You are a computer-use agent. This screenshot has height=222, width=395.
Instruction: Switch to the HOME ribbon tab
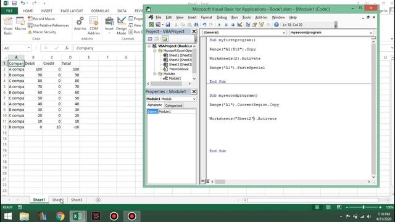tap(28, 11)
